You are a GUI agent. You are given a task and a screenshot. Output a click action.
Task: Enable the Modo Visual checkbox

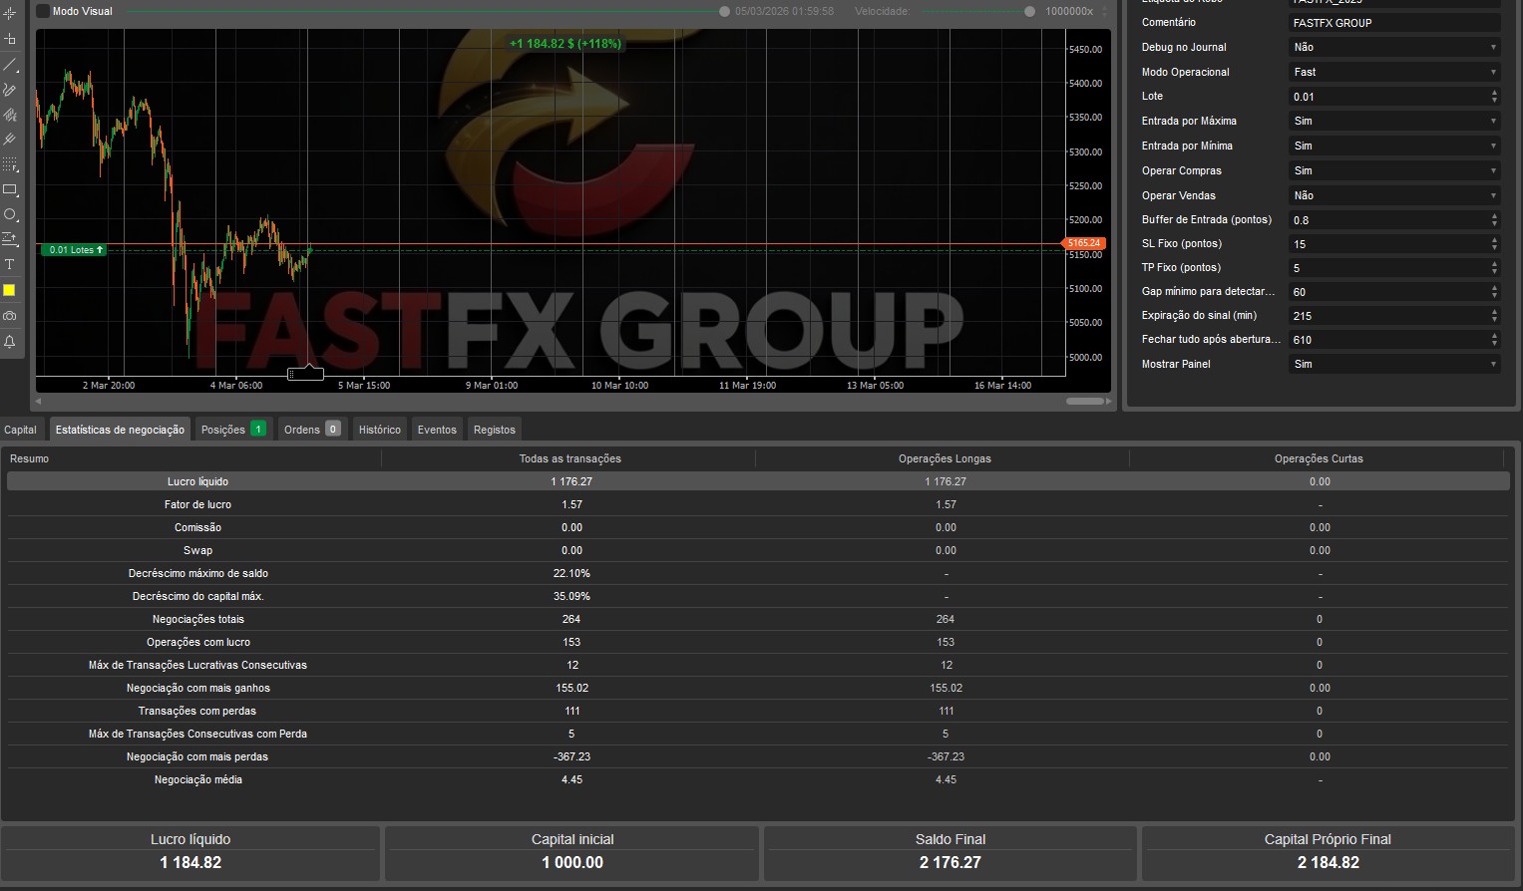tap(41, 11)
